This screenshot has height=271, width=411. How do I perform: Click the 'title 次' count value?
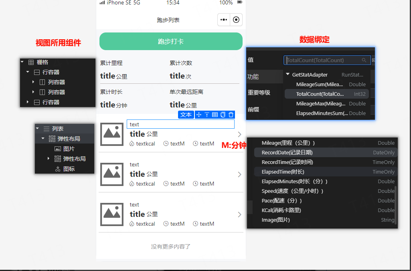coord(180,76)
